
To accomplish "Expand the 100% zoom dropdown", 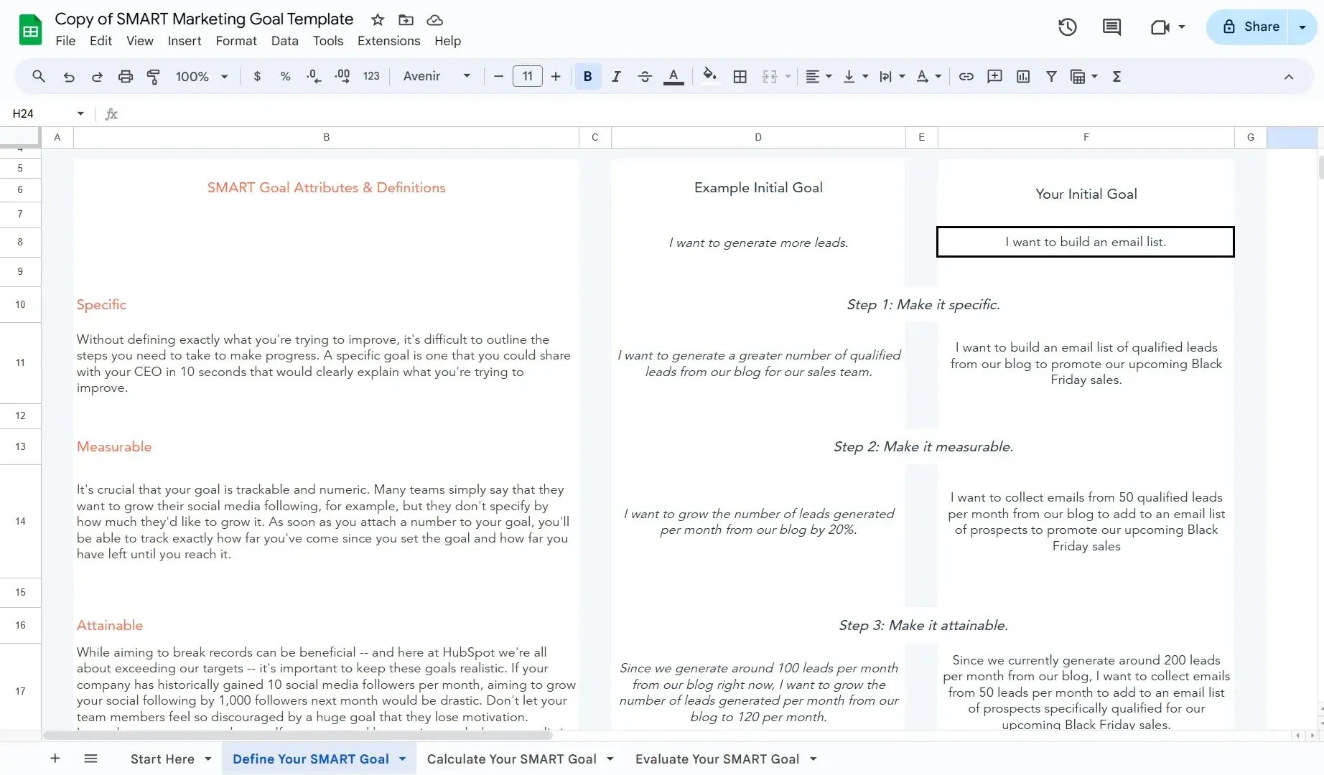I will tap(202, 76).
